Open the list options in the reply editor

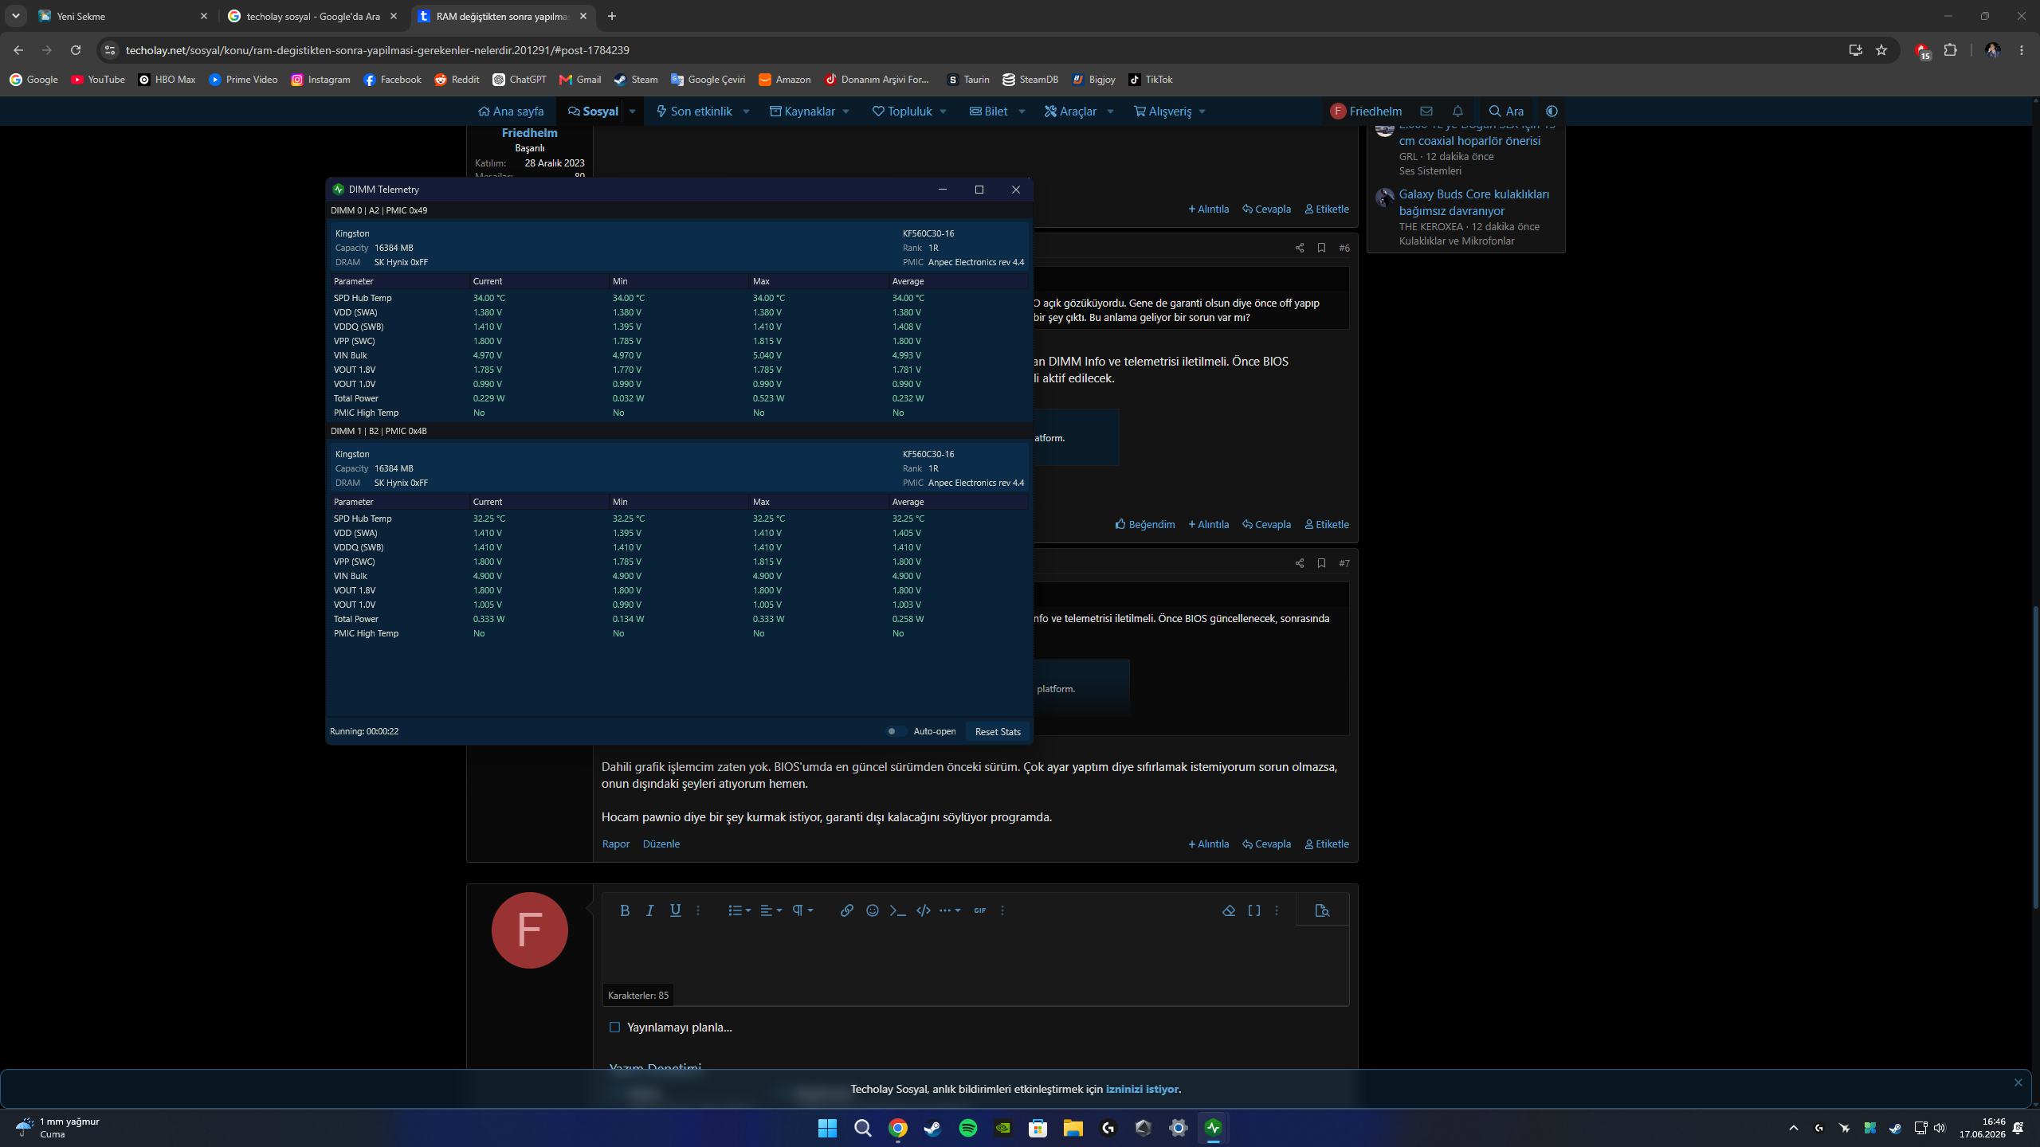point(739,910)
